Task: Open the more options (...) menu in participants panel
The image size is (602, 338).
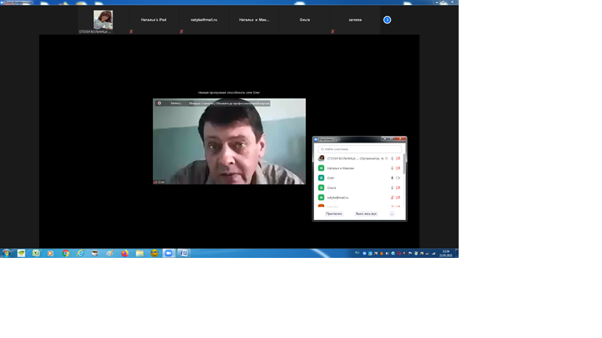Action: [392, 214]
